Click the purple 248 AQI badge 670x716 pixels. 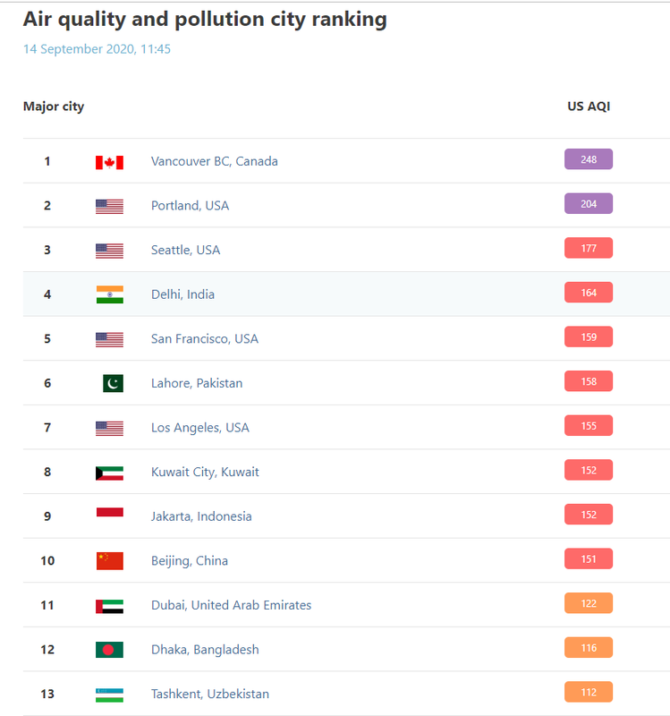tap(589, 159)
